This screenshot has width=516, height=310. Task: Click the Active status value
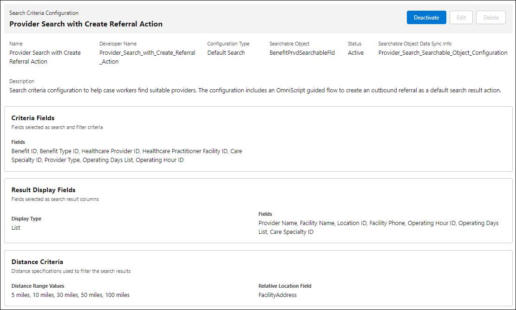[x=356, y=53]
